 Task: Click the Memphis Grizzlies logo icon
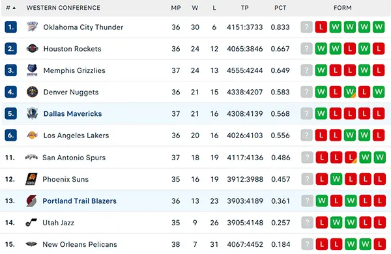click(x=32, y=70)
